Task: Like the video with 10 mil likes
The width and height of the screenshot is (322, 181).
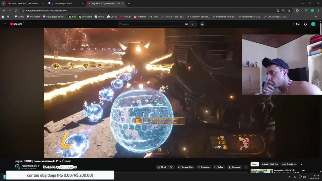Action: (x=162, y=167)
